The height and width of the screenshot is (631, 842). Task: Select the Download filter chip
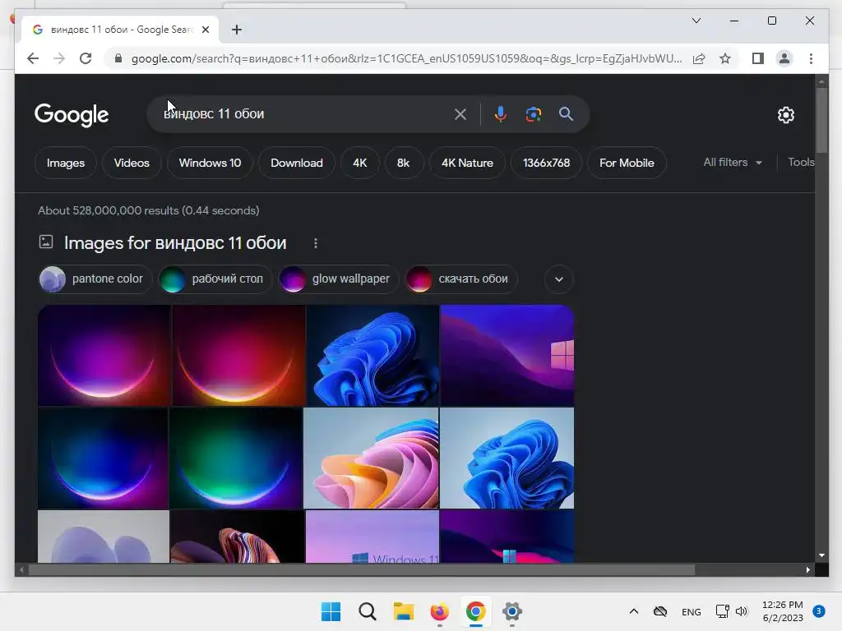(296, 163)
